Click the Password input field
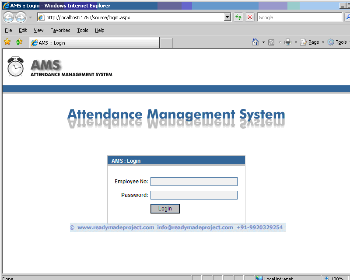This screenshot has height=280, width=350. coord(194,195)
